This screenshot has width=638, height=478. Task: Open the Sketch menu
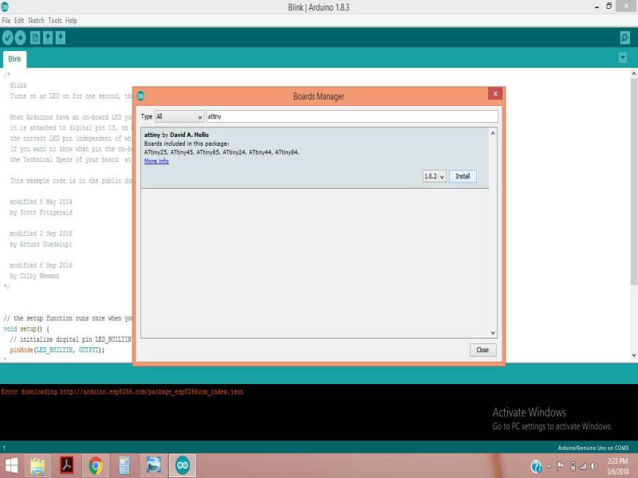click(x=36, y=21)
